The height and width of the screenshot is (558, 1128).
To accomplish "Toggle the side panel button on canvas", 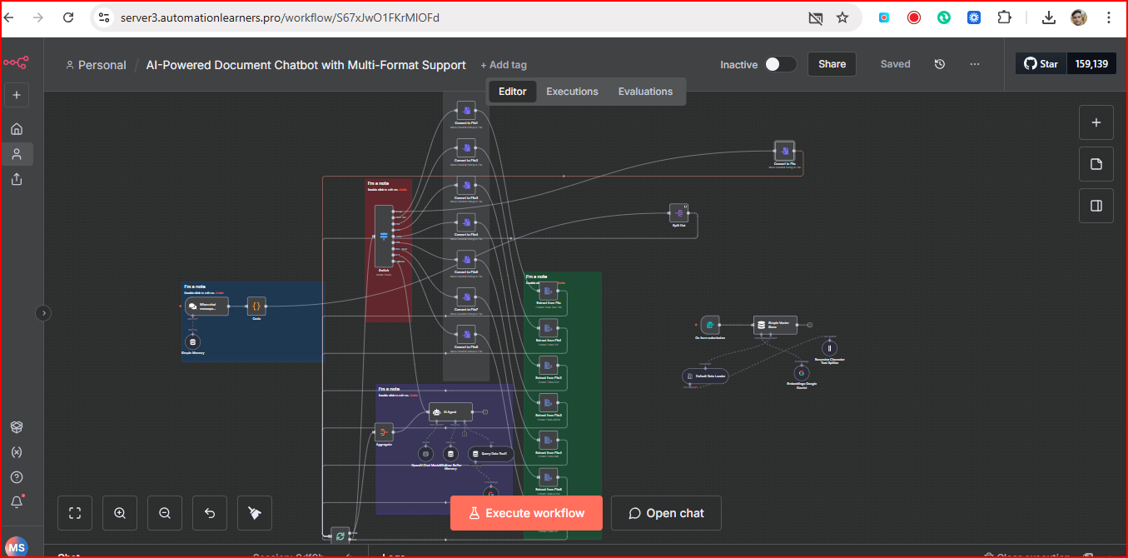I will coord(1096,206).
